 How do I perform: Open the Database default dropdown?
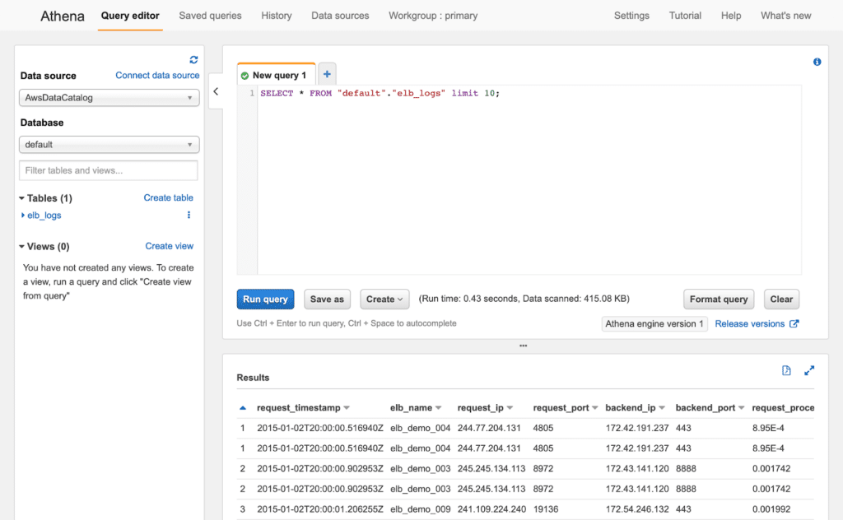pyautogui.click(x=109, y=145)
